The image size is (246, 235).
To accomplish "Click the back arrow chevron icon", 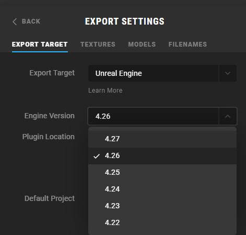I will click(15, 21).
